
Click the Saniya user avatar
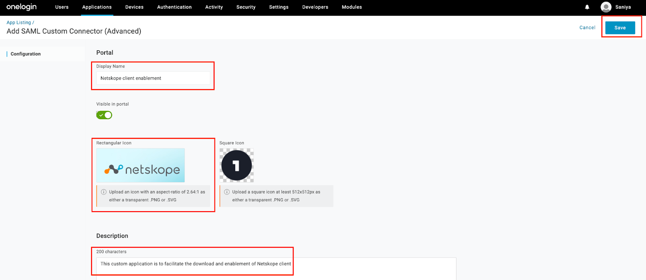[606, 7]
